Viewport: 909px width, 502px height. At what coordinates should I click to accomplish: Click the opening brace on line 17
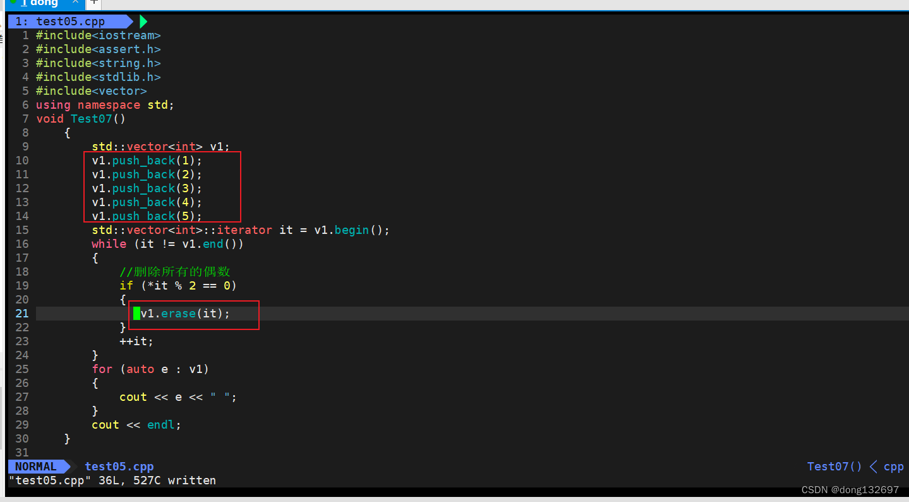[95, 258]
